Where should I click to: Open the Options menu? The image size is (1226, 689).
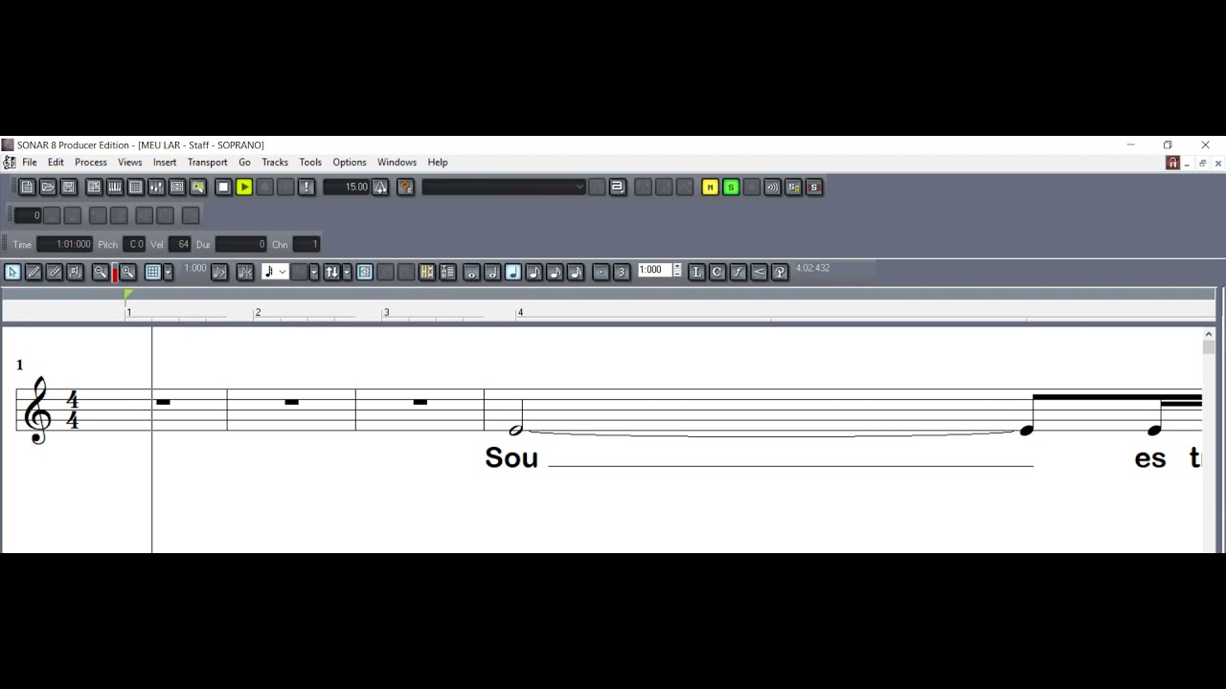pos(350,163)
